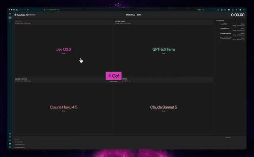Select the GPT-5.6 Terra racer panel
The height and width of the screenshot is (157, 254).
tap(164, 48)
